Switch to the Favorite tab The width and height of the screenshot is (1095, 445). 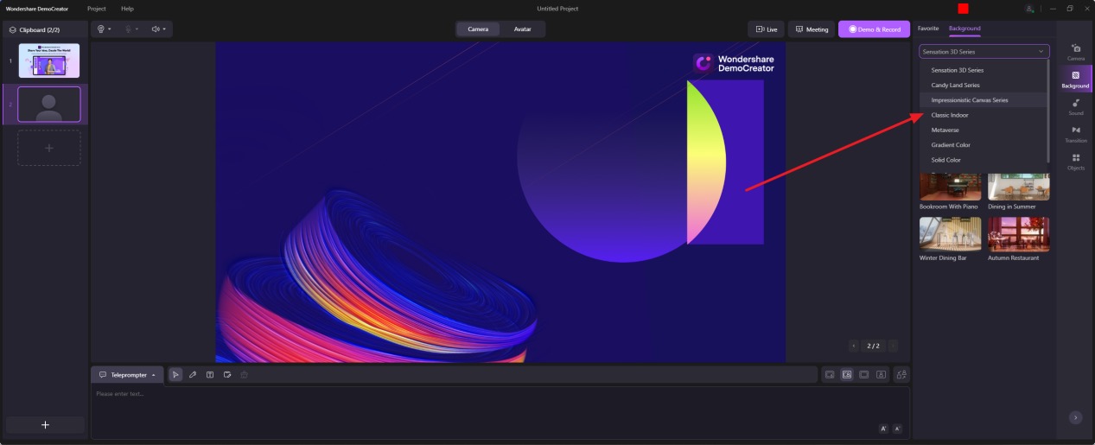[x=927, y=29]
